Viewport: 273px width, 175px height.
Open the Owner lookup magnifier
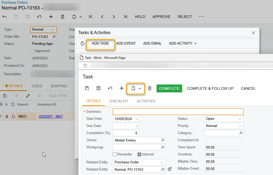click(x=162, y=140)
